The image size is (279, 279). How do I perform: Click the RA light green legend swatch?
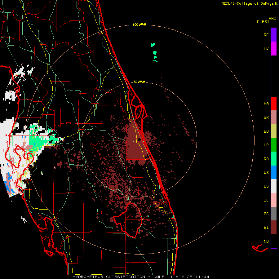click(x=274, y=159)
